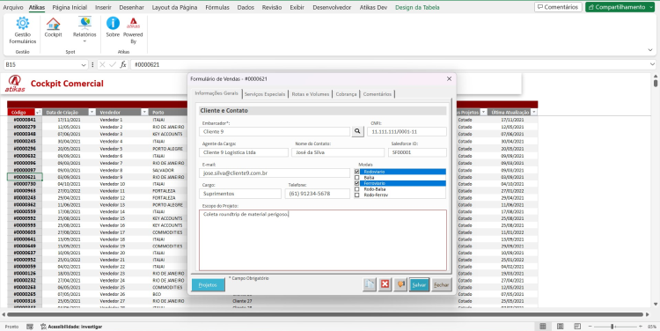Cancel formula entry with X icon
Viewport: 660px width, 331px height.
(x=102, y=64)
